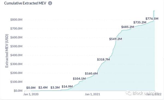Select the $549.2M data label
Screen dimensions: 164x100
116,39
